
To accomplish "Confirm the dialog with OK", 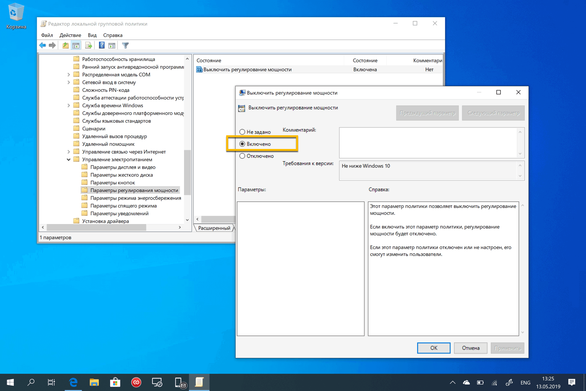I will (434, 348).
